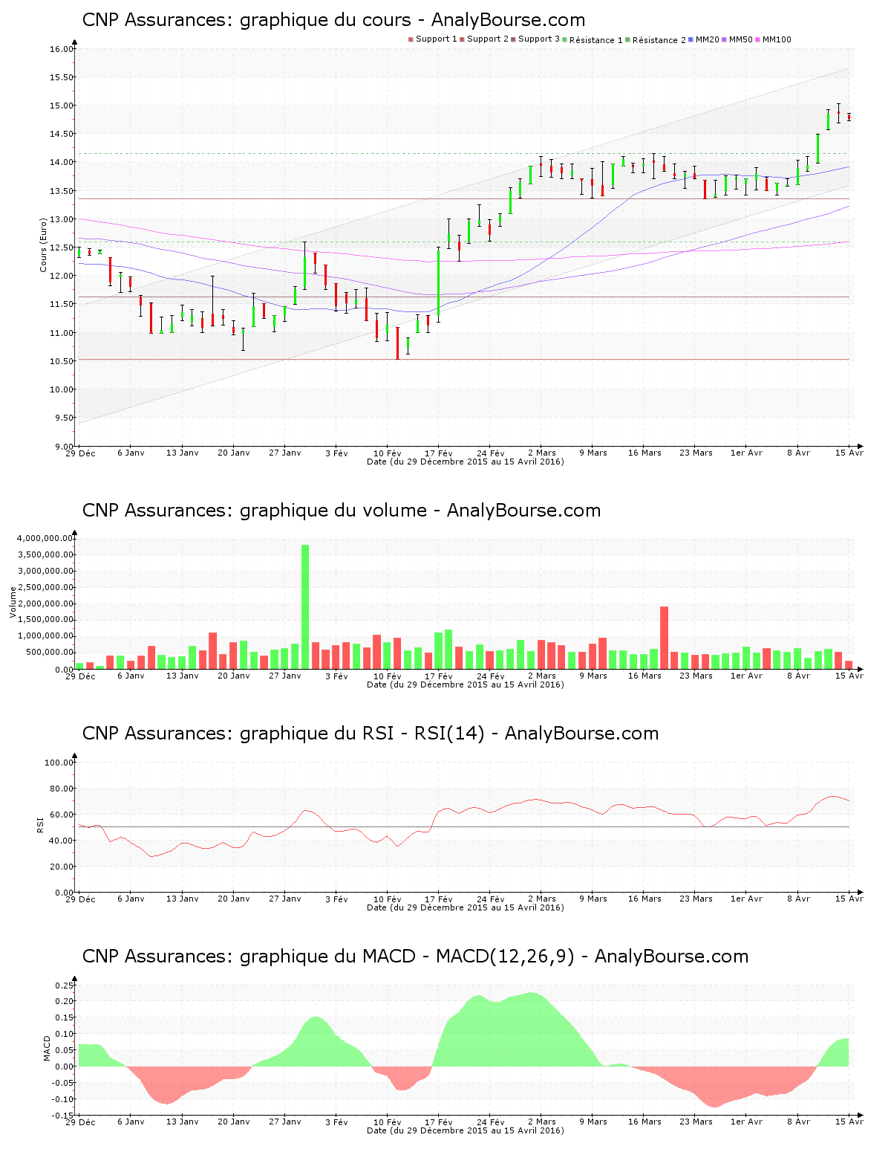This screenshot has height=1152, width=891.
Task: Click the 0.25 MACD axis value
Action: point(65,986)
